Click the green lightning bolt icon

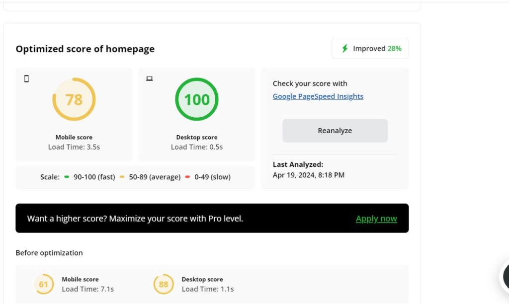(x=345, y=48)
